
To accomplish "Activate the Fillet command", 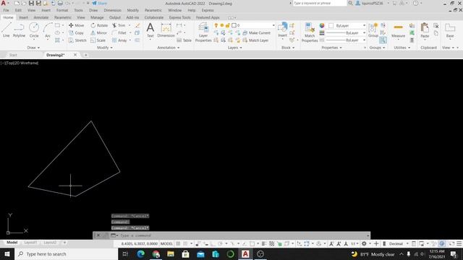I will tap(119, 32).
